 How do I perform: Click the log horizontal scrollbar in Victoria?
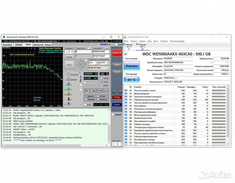point(55,145)
